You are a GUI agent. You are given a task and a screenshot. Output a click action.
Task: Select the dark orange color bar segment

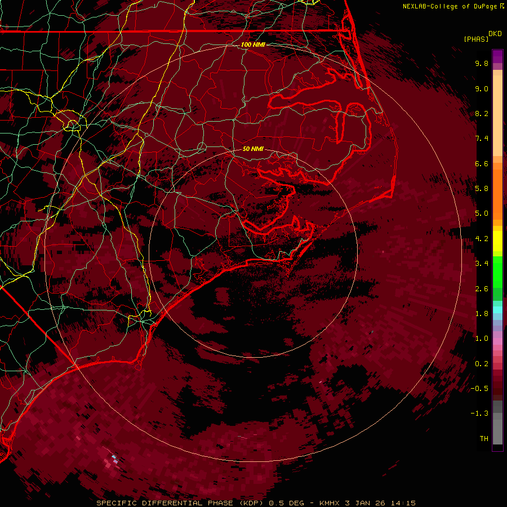coord(497,194)
